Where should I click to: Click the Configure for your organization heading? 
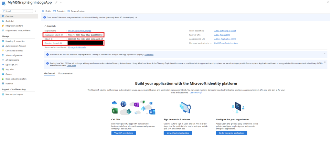click(232, 119)
